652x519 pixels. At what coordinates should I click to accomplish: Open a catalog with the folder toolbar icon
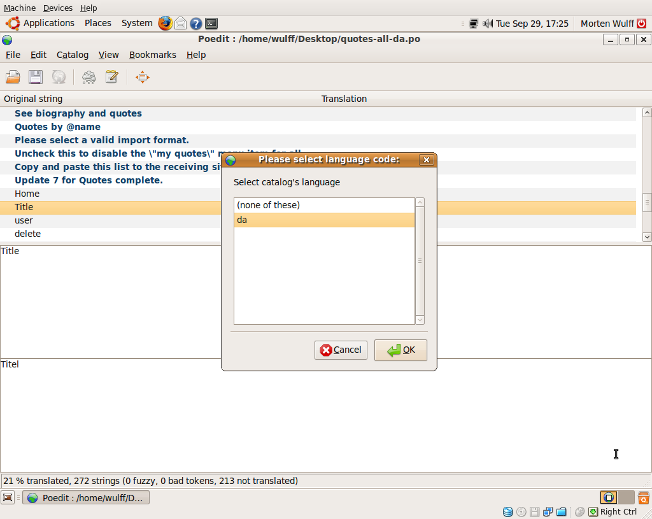(13, 77)
